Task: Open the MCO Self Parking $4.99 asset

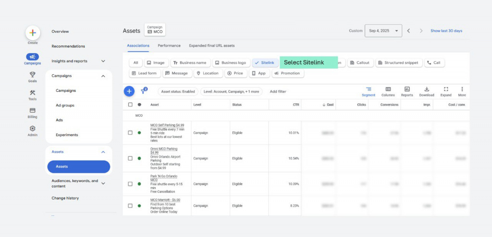Action: click(167, 125)
